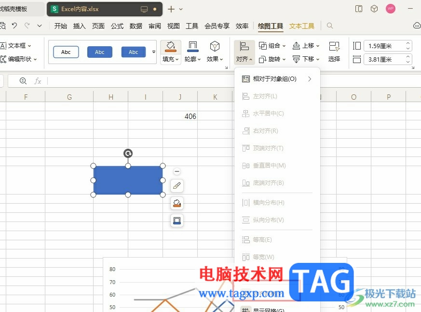Choose 顶端对齐(T) in align menu
Viewport: 421px width, 312px height.
click(277, 148)
